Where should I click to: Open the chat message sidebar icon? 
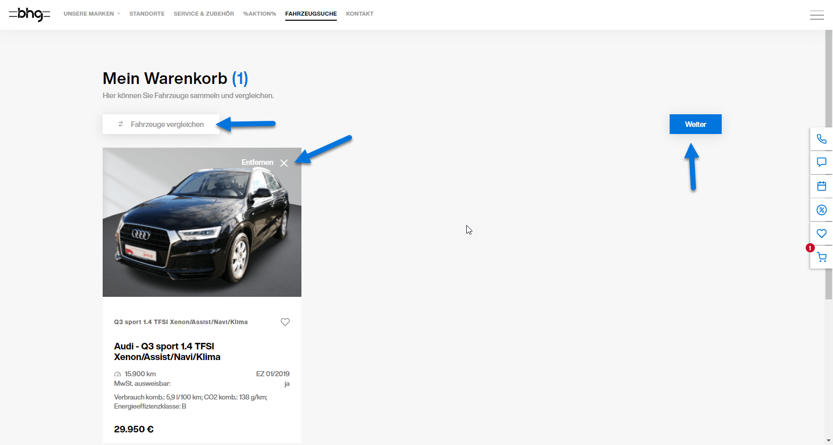click(821, 162)
